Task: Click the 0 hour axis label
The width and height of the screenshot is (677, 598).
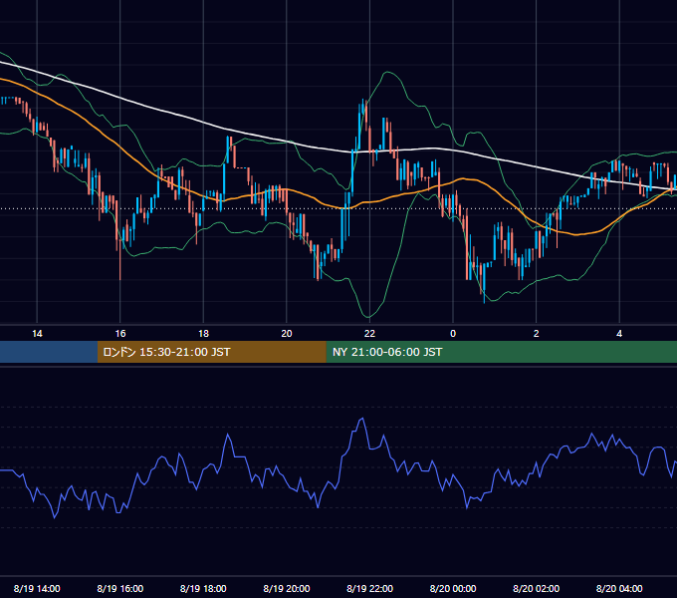Action: (x=453, y=334)
